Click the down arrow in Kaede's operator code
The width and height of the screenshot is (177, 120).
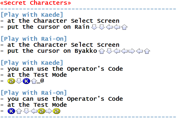pyautogui.click(x=19, y=81)
